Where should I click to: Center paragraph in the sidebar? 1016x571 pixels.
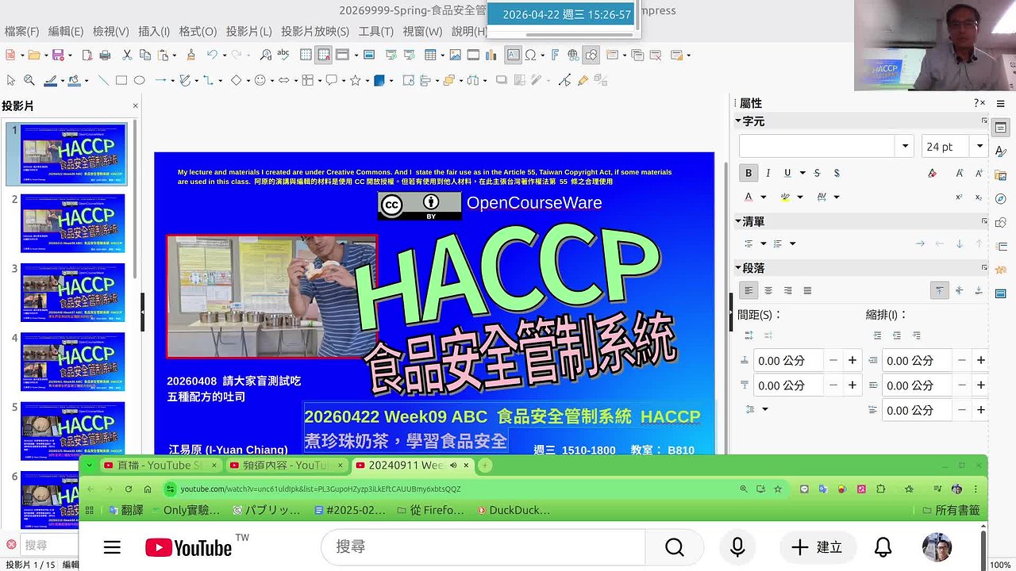768,291
